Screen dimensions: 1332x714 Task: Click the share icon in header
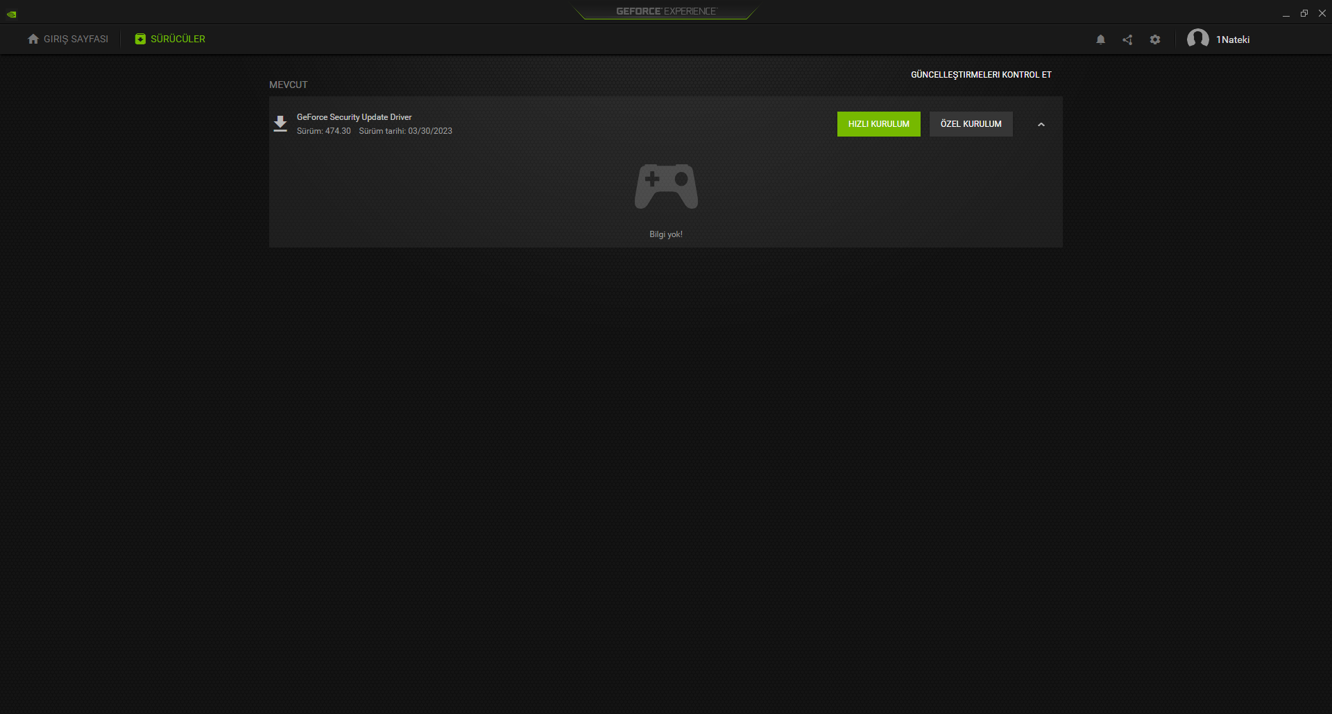click(1127, 40)
